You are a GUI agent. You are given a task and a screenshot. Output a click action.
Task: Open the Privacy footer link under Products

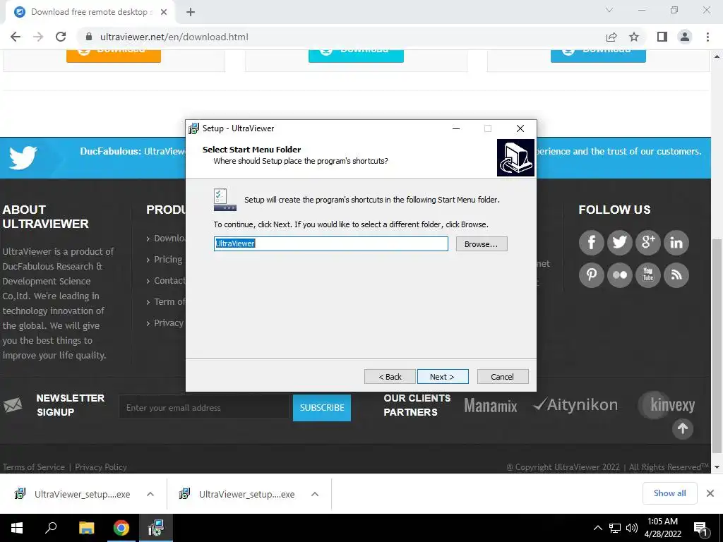tap(168, 323)
